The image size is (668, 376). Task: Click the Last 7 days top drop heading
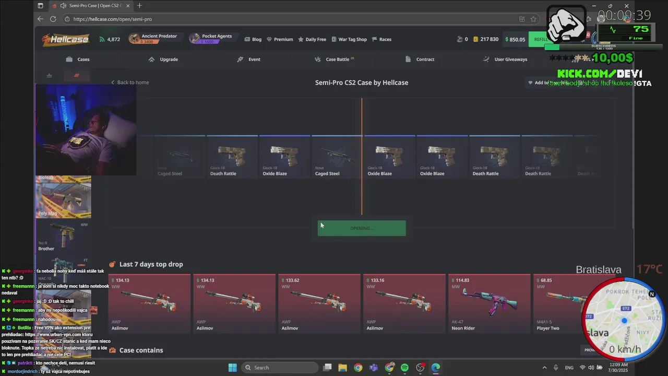(x=151, y=264)
